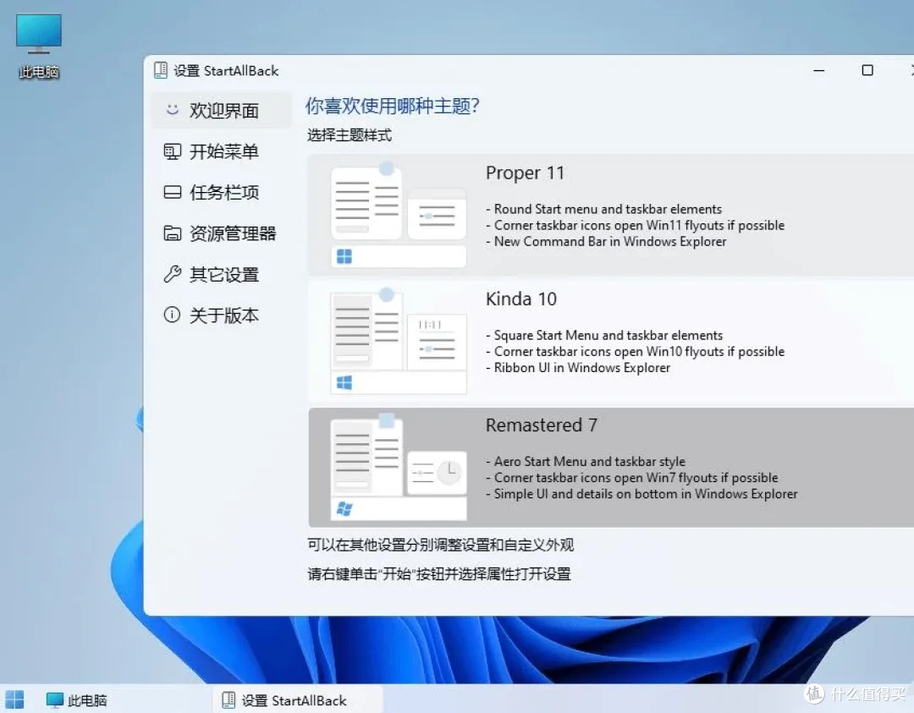Click the smiley icon beside 欢迎界面
Viewport: 914px width, 713px height.
(172, 109)
